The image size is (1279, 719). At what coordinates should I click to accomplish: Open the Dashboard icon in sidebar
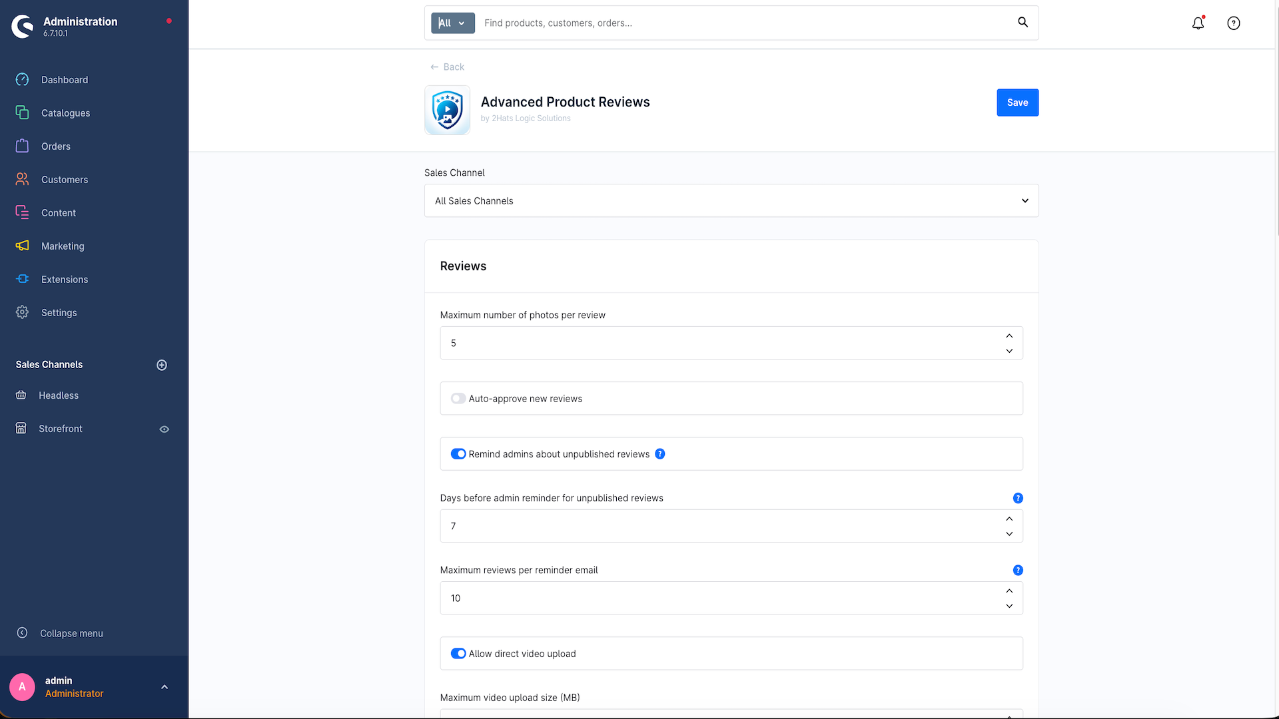[22, 79]
